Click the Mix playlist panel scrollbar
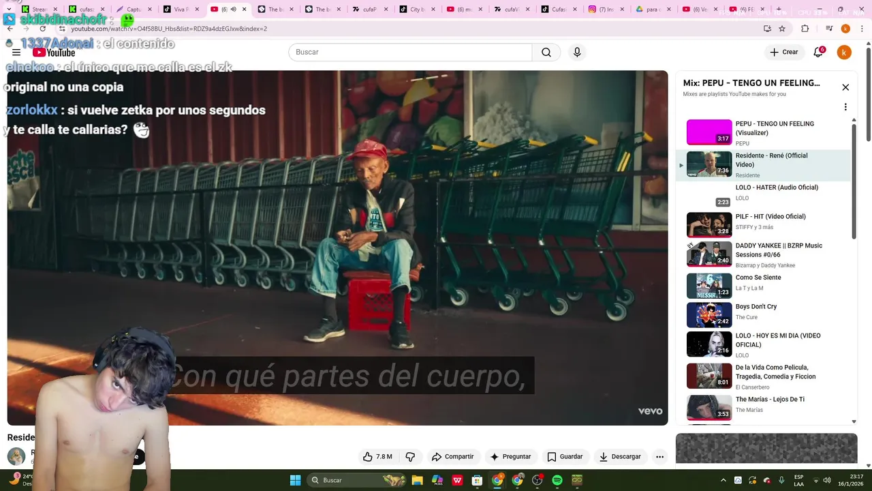This screenshot has width=872, height=491. [x=854, y=182]
